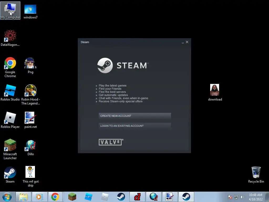Select the Robin Hood game shortcut

[30, 95]
